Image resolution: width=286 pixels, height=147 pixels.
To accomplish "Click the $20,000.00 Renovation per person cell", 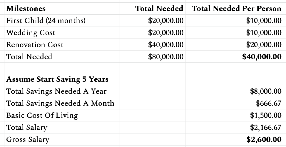I will tap(264, 45).
